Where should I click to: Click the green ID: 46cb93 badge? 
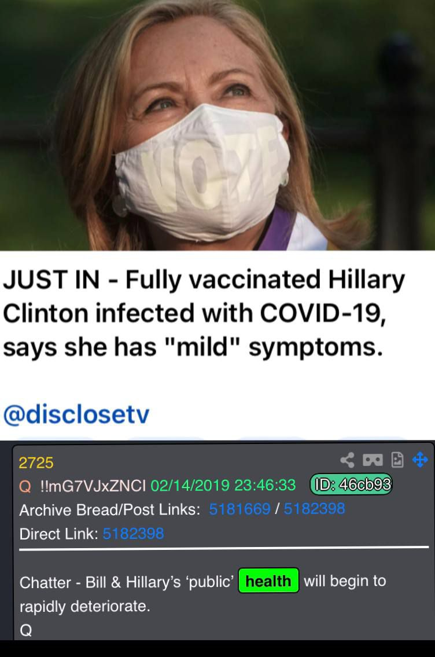coord(351,485)
